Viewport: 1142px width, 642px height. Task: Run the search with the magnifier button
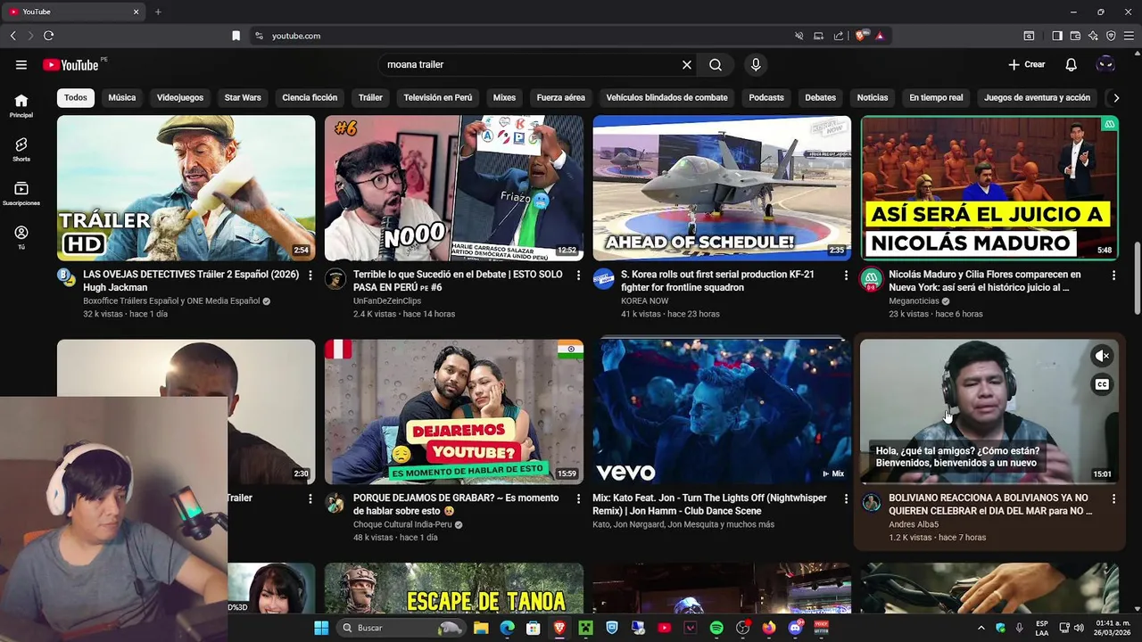716,64
